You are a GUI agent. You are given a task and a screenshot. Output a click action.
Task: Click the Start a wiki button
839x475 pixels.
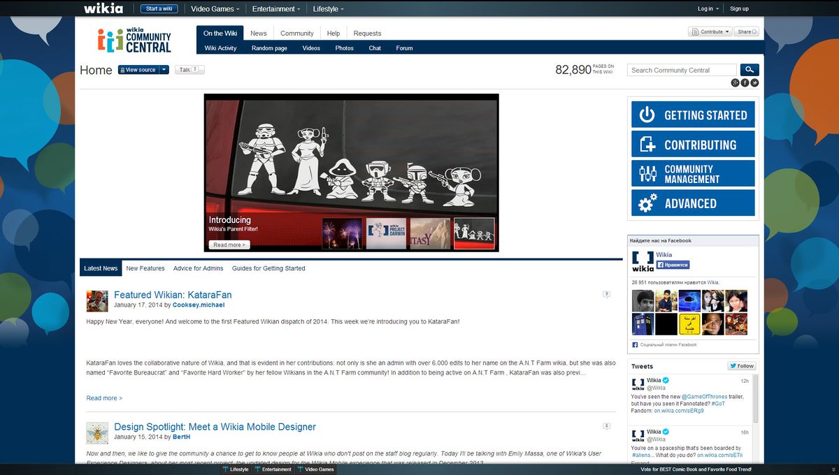159,9
